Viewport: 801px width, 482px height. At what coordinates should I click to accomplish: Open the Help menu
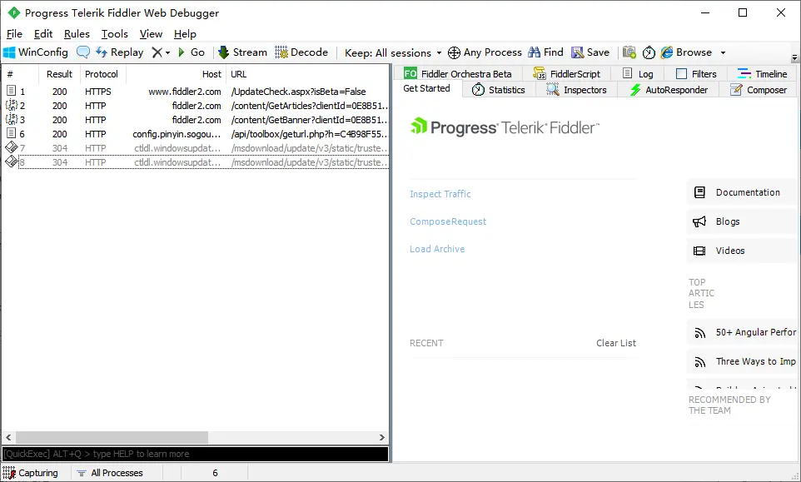[x=185, y=33]
